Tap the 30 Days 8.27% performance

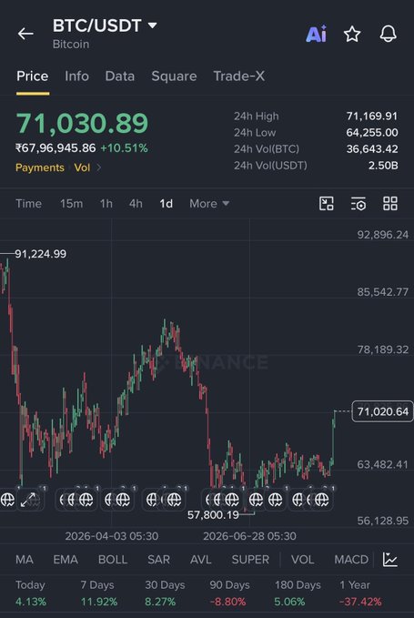coord(165,593)
